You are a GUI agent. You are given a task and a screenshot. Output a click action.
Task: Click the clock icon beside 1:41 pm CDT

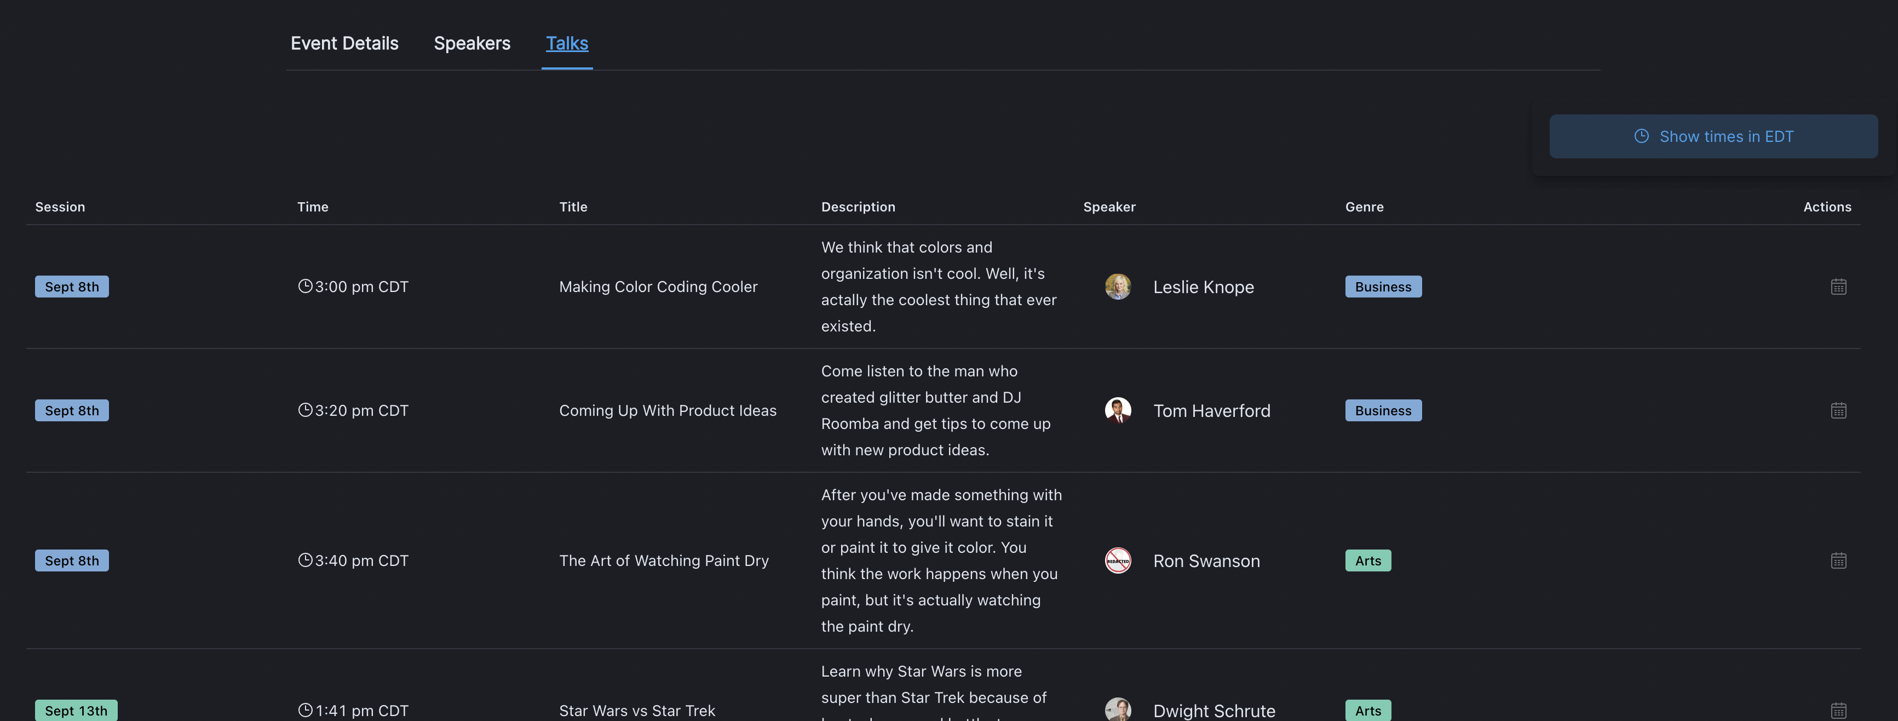coord(305,710)
